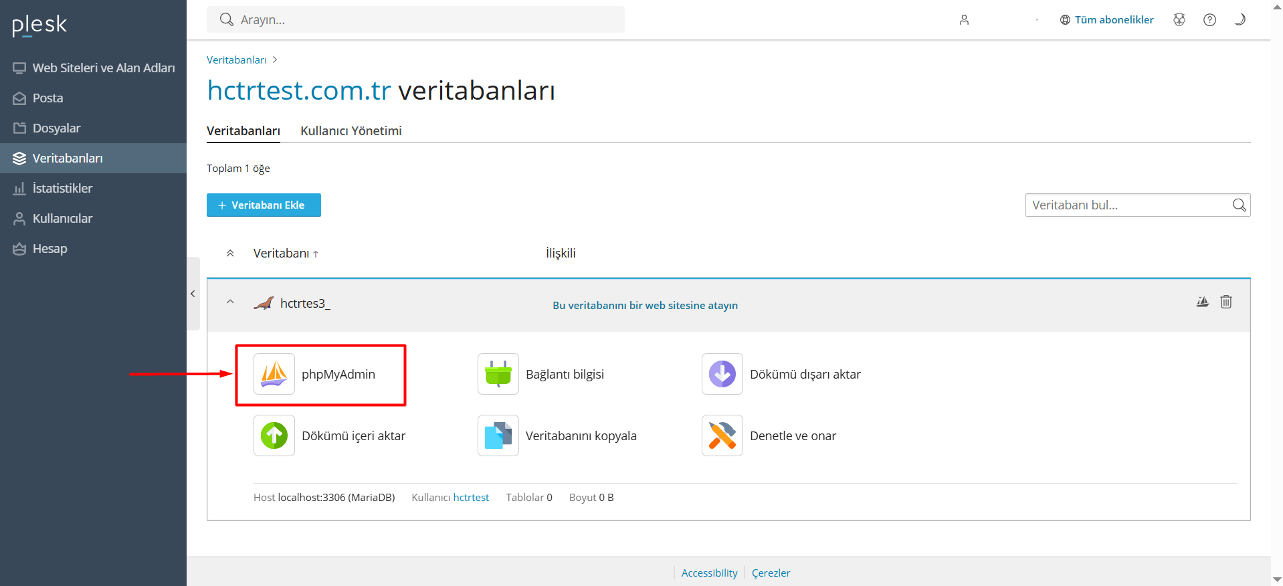Open Bağlantı bilgisi connection info

point(541,374)
